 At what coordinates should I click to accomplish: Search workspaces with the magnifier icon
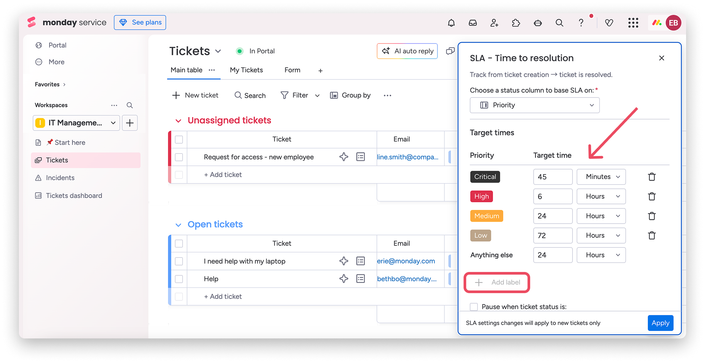click(129, 105)
